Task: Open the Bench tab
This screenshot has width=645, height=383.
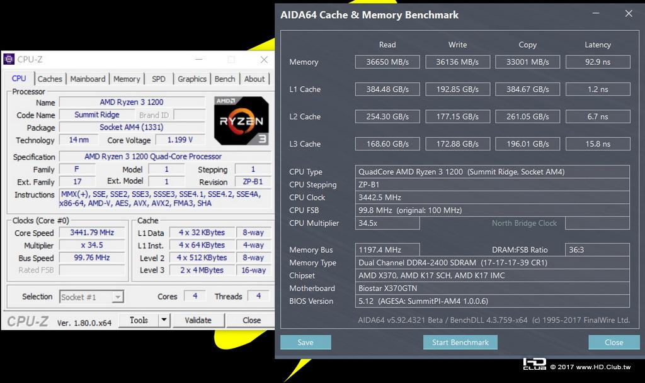Action: pos(225,79)
